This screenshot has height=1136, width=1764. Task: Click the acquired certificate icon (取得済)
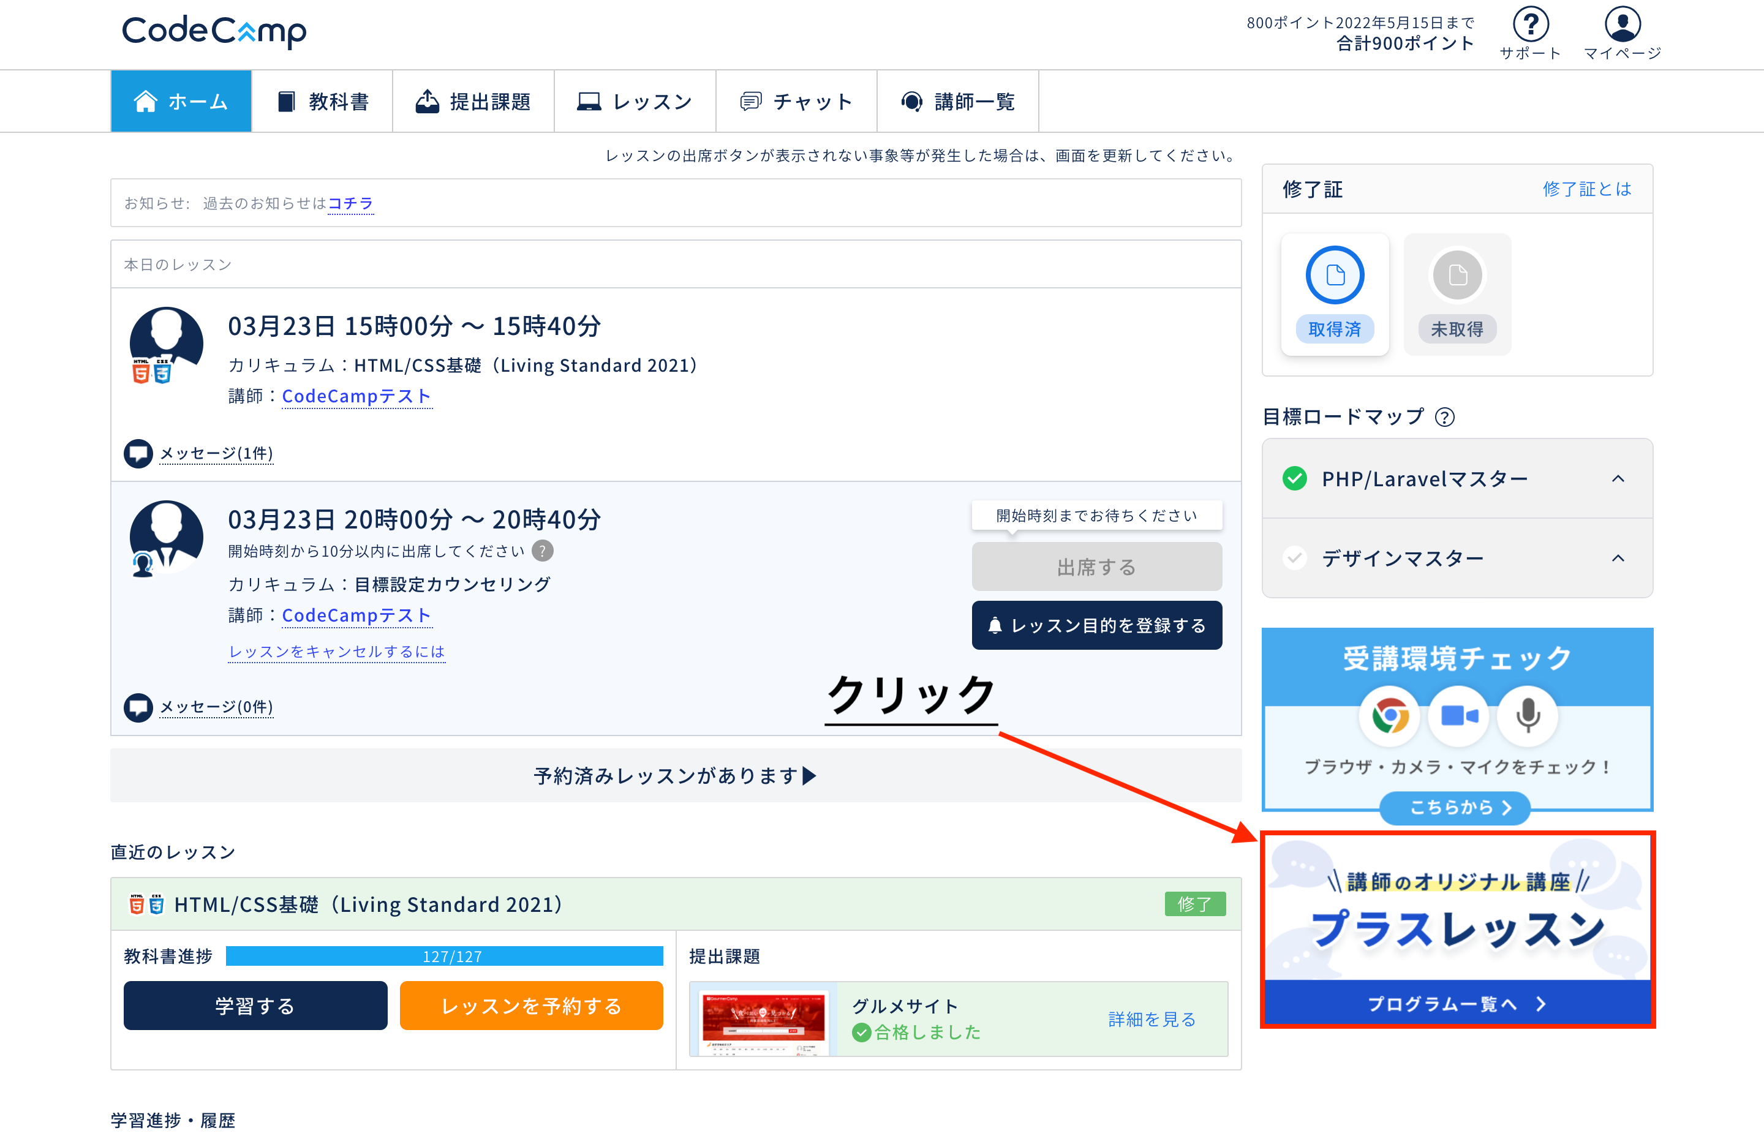coord(1334,275)
